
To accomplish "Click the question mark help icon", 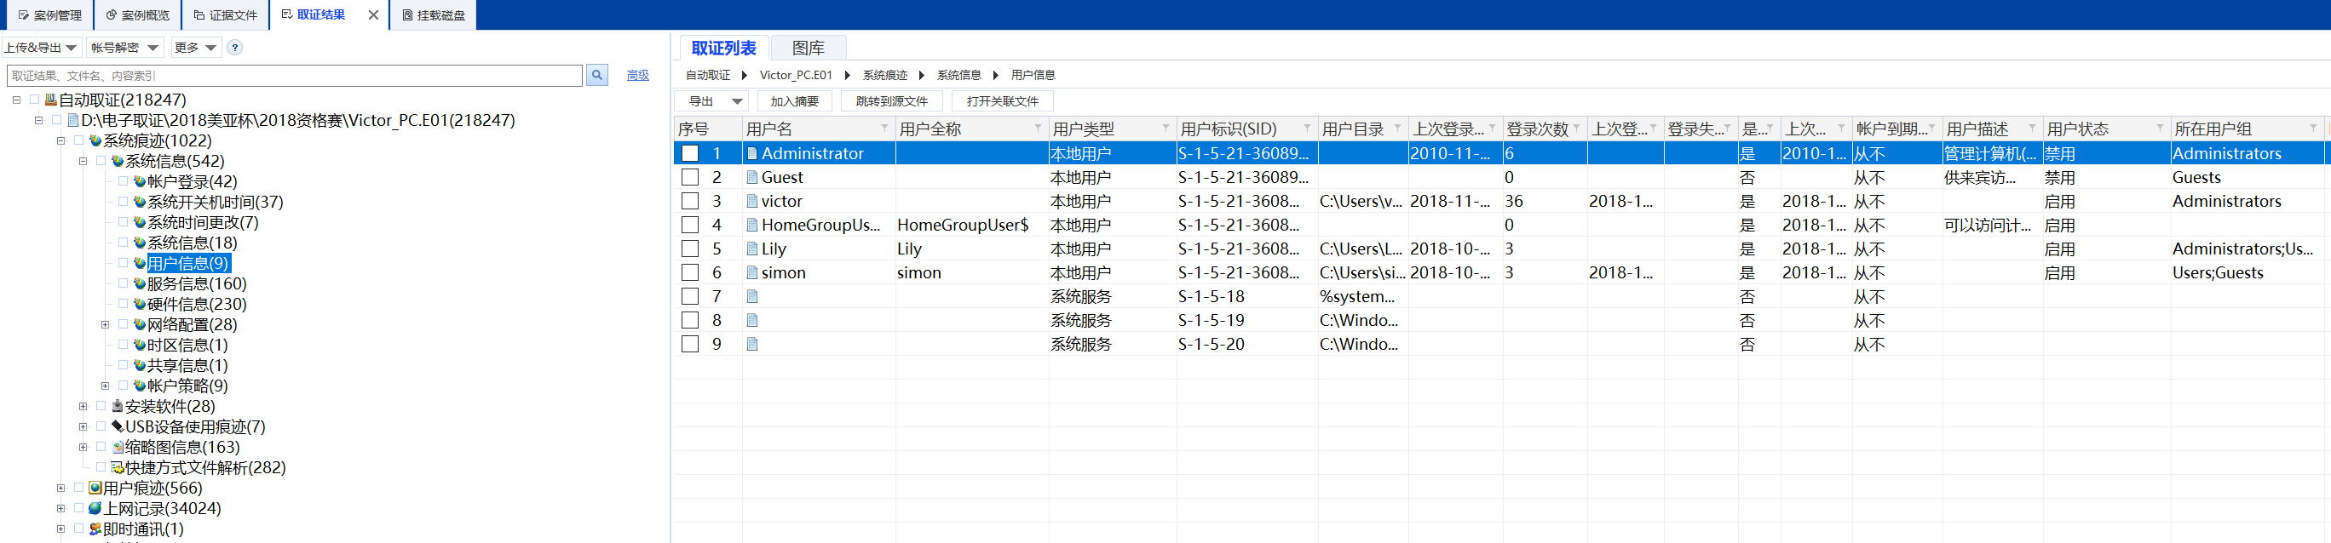I will pyautogui.click(x=234, y=48).
